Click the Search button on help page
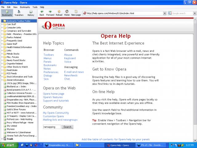 click(67, 127)
